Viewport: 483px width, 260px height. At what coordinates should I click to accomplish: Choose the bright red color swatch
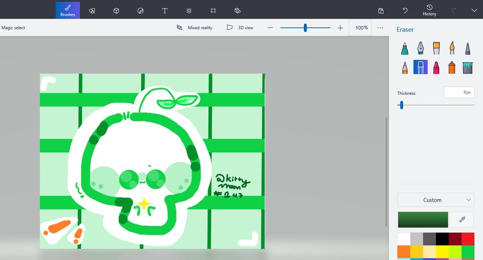[x=468, y=239]
